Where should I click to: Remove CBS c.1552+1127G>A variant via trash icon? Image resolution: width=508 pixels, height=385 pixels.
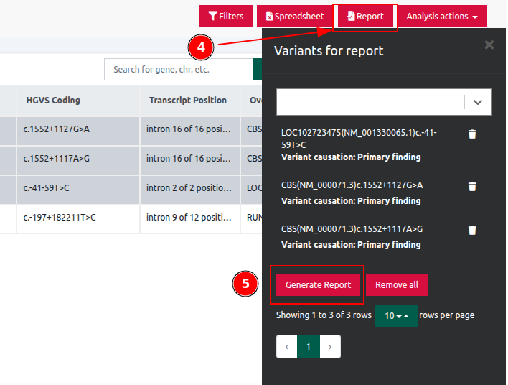[x=472, y=186]
